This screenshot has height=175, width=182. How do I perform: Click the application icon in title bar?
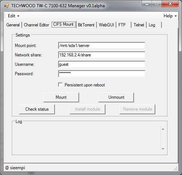[x=6, y=6]
